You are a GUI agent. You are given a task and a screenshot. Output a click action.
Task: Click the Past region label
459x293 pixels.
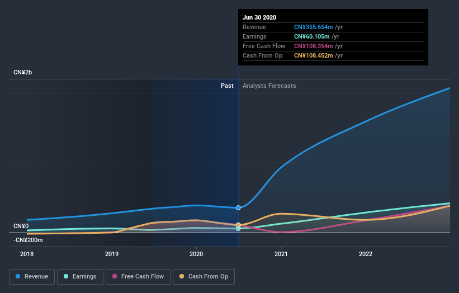click(x=227, y=86)
